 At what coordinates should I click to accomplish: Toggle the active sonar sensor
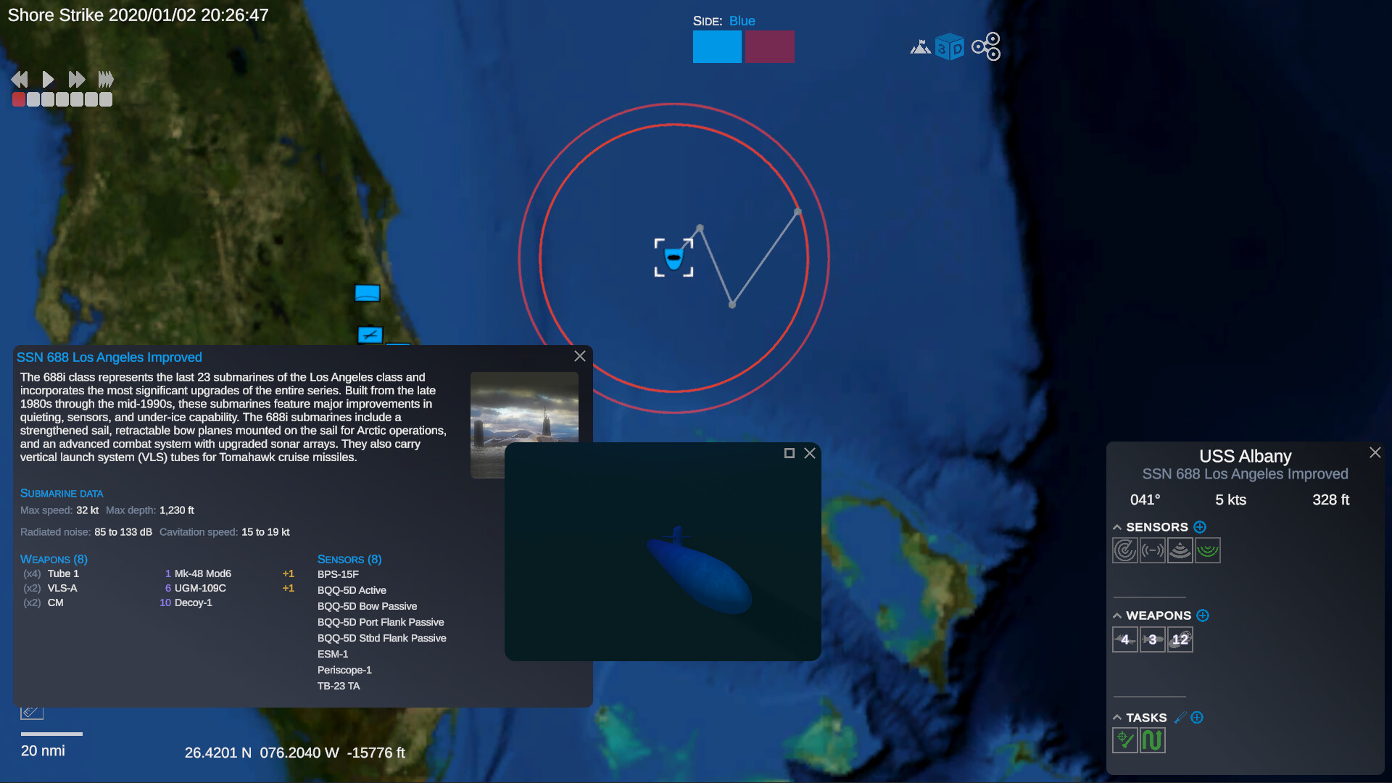pyautogui.click(x=1180, y=550)
